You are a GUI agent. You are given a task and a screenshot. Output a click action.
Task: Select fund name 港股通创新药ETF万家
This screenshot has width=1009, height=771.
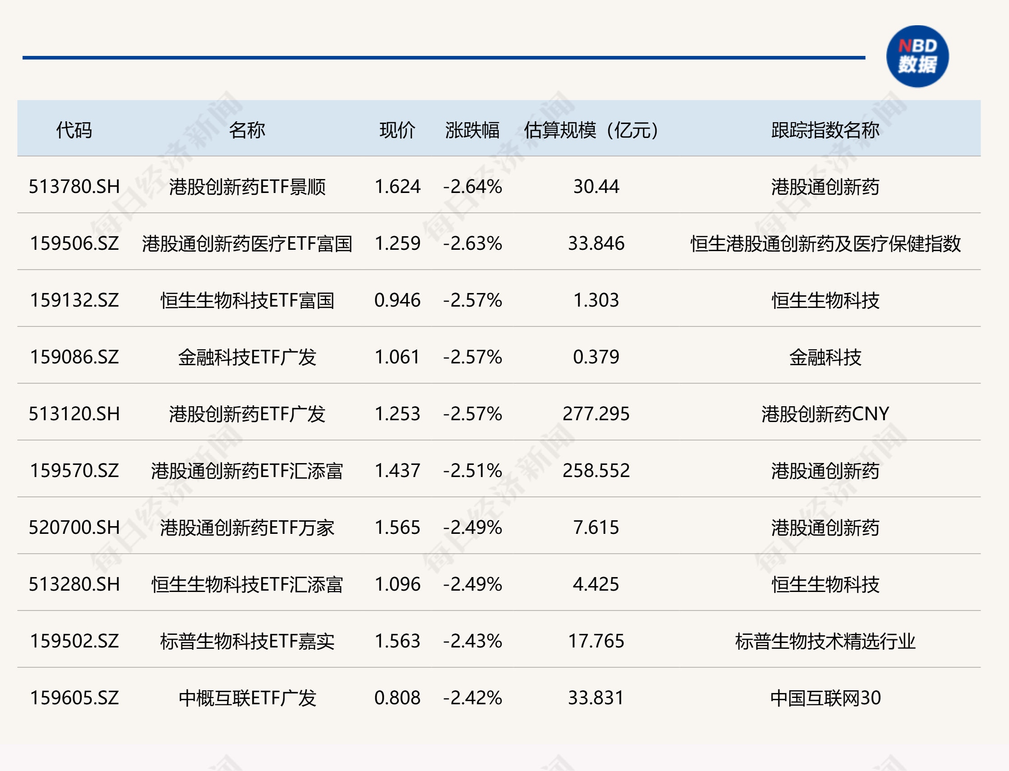(247, 528)
